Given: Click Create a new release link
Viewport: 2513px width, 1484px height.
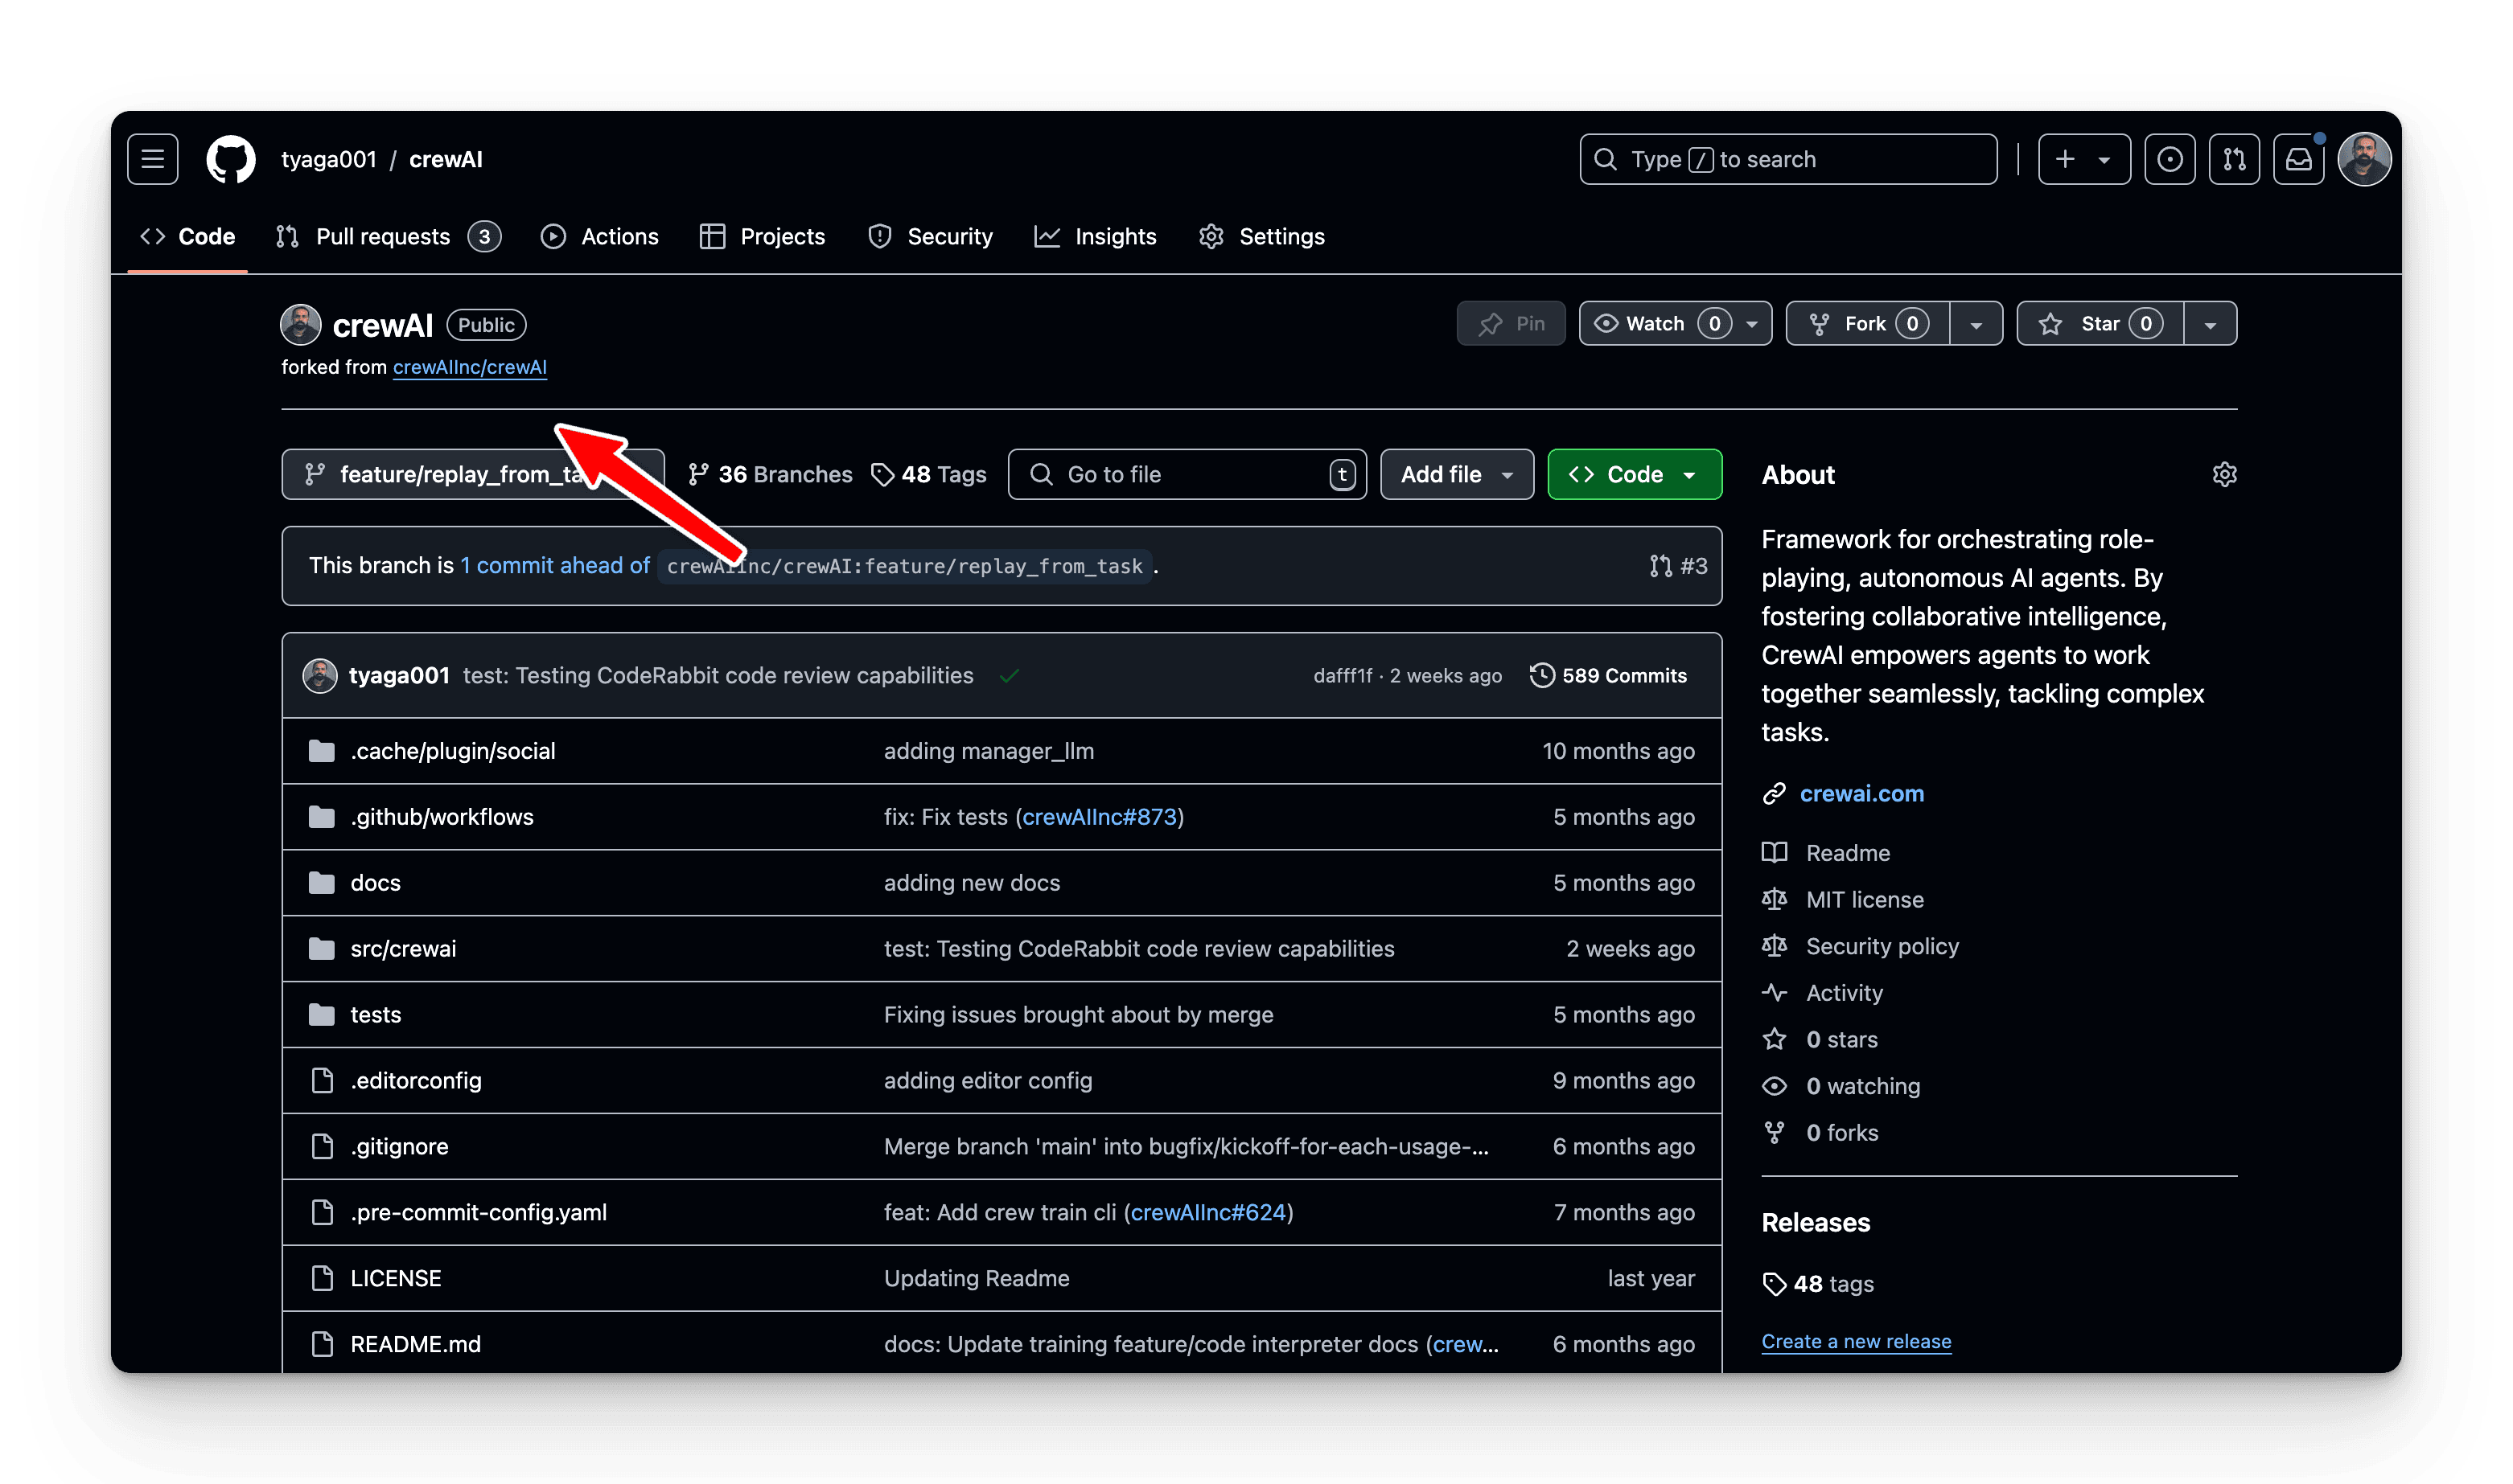Looking at the screenshot, I should (1856, 1341).
